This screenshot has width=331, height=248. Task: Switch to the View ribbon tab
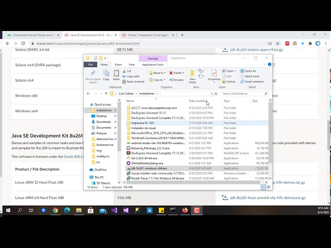[x=131, y=65]
